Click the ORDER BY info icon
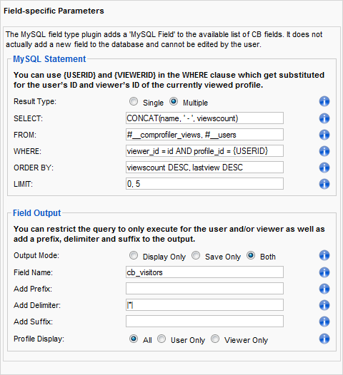The height and width of the screenshot is (375, 343). click(324, 168)
